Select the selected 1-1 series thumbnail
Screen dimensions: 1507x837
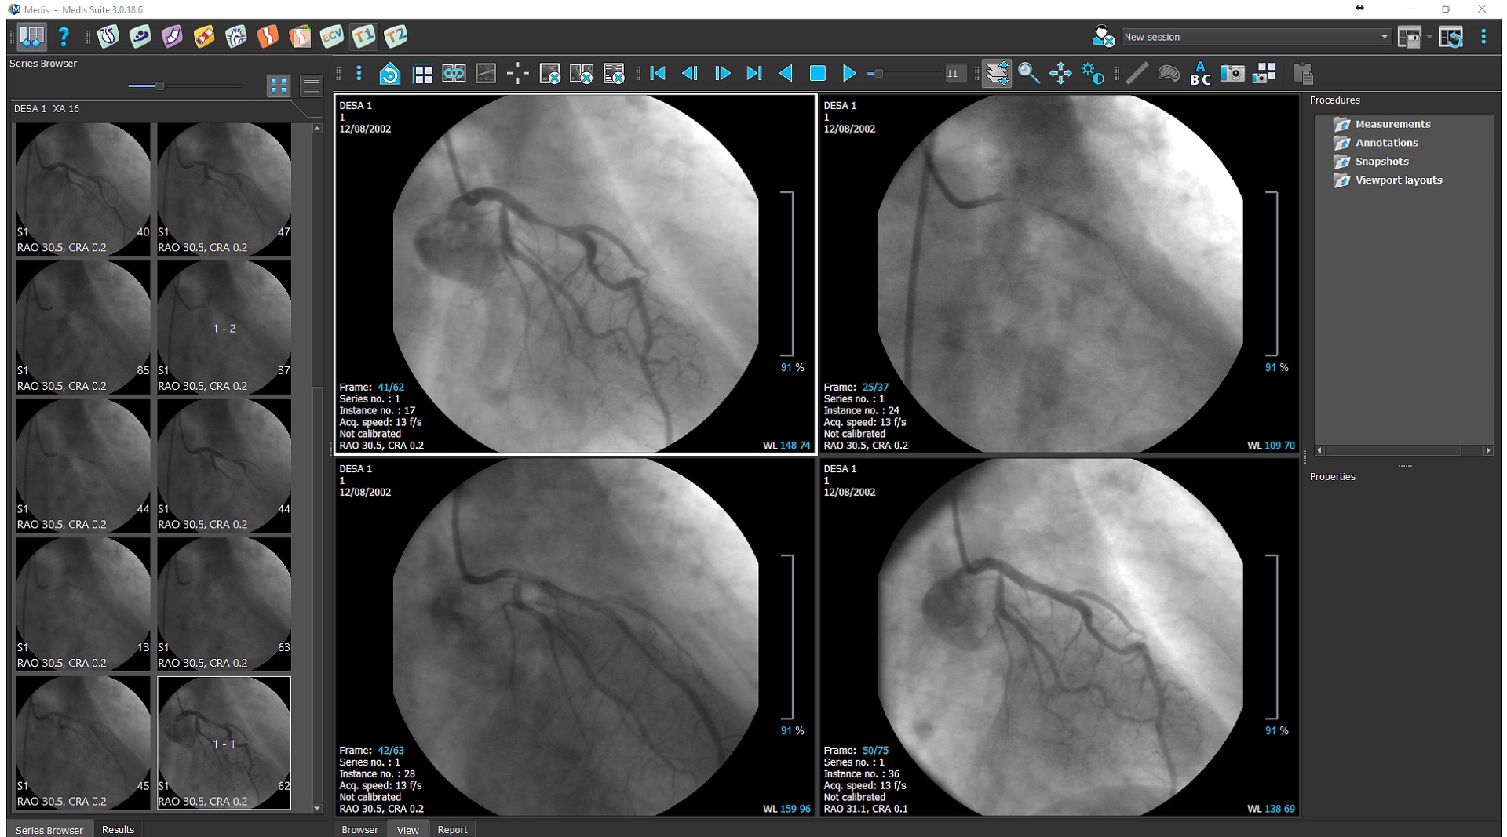pyautogui.click(x=224, y=743)
